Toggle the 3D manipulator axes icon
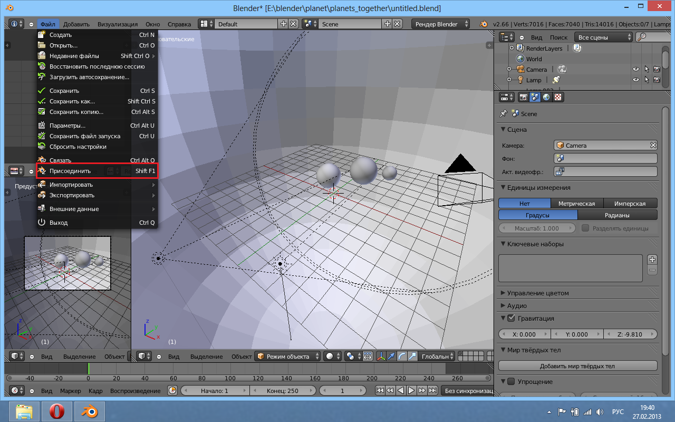Viewport: 675px width, 422px height. click(x=381, y=357)
